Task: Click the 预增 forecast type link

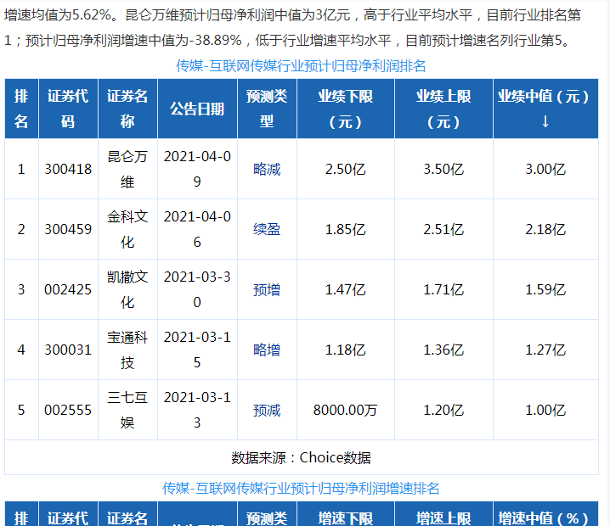Action: tap(267, 290)
